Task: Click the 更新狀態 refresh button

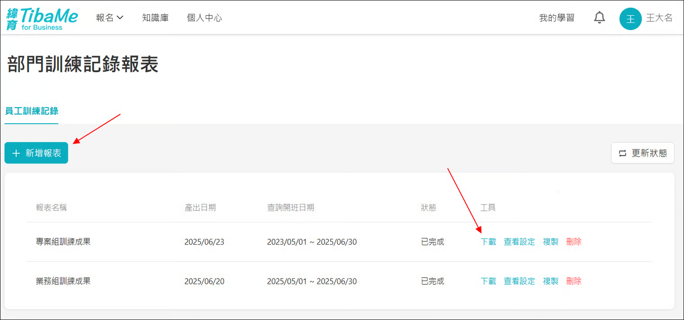Action: click(x=643, y=153)
